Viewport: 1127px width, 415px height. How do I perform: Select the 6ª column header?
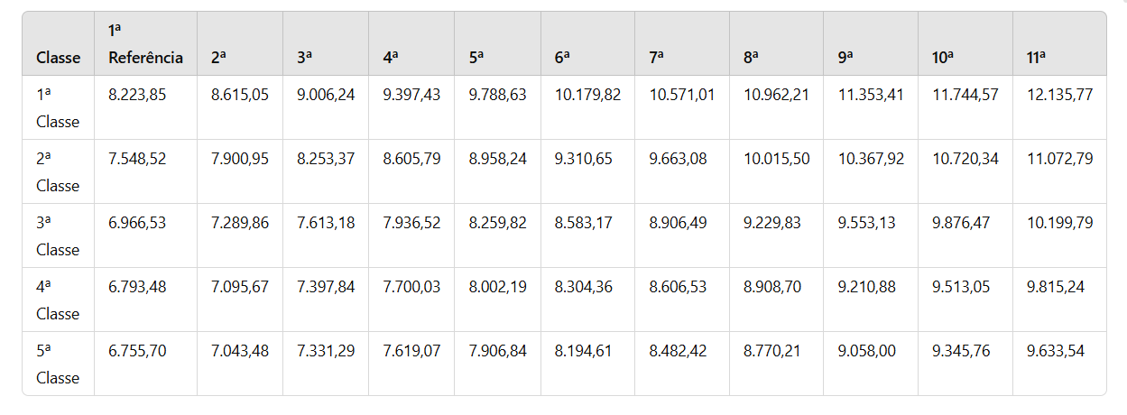click(563, 58)
